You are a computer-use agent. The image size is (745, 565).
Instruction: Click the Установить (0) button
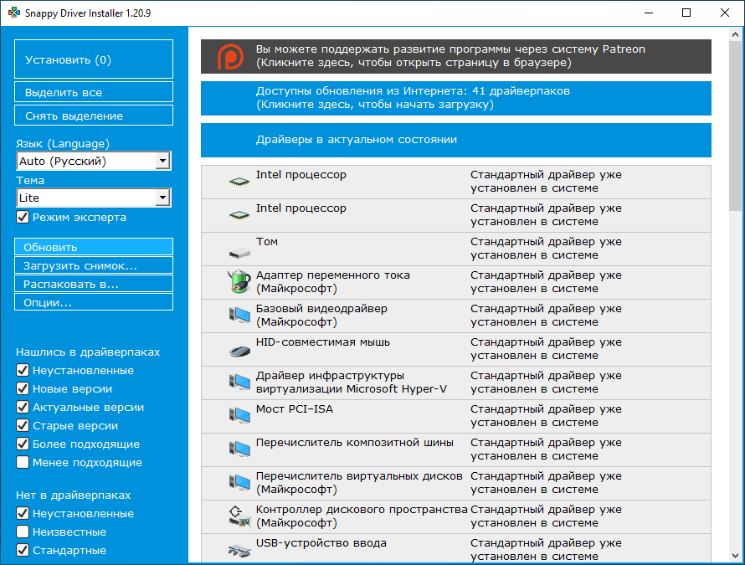tap(94, 59)
